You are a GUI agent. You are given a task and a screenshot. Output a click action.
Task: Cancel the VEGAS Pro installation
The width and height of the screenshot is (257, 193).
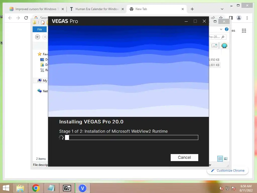184,157
